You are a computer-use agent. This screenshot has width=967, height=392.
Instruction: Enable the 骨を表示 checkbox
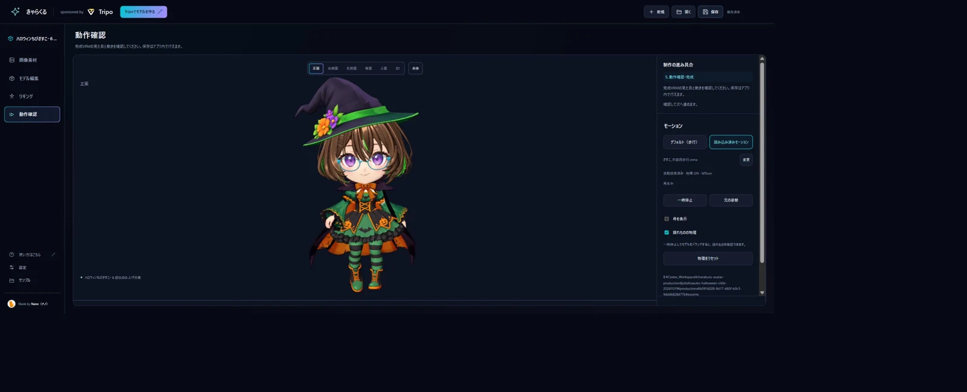click(667, 219)
